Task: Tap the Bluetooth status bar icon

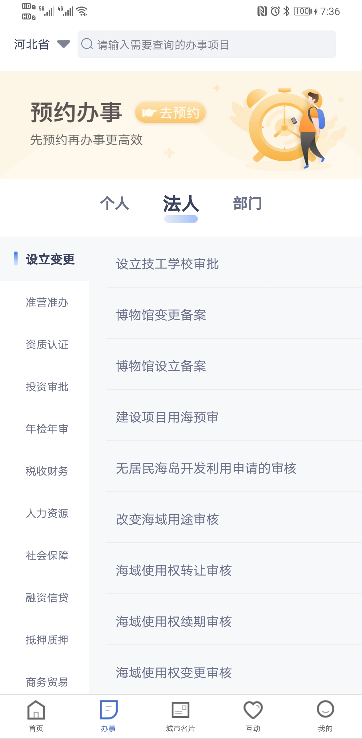Action: click(287, 11)
